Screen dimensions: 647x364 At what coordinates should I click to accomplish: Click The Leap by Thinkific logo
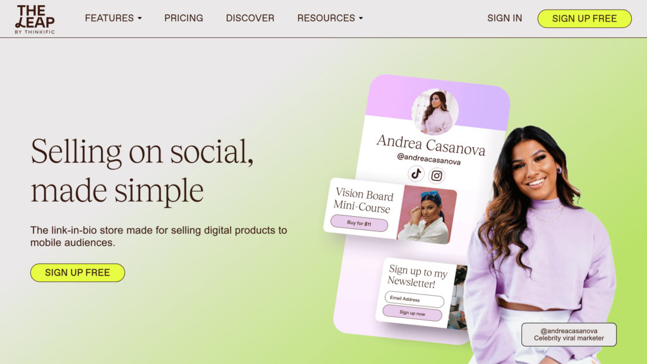pos(35,20)
